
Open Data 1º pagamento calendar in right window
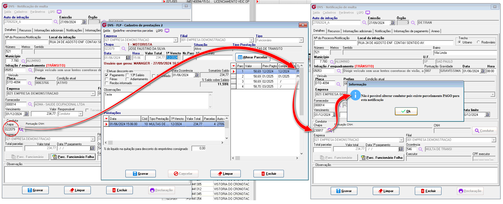coord(401,149)
